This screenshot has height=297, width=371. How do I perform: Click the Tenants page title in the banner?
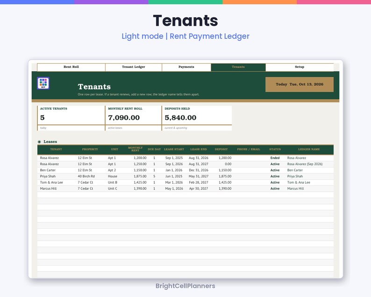pos(94,87)
